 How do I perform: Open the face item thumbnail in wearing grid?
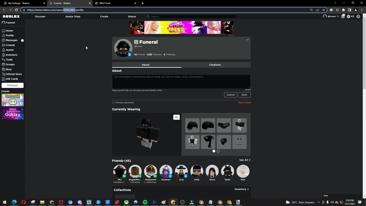click(x=239, y=142)
